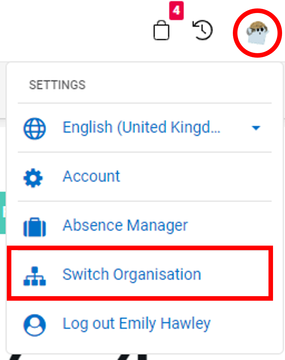Select Account from the settings menu
Screen dimensions: 285x360
tap(91, 176)
